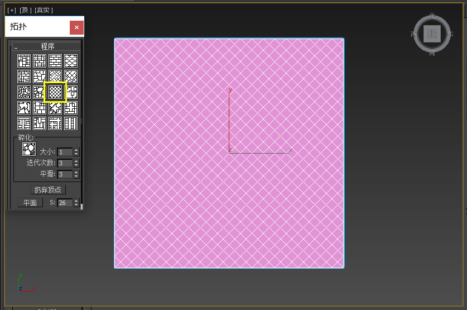Rotate view using ViewCube 北 compass label

432,16
